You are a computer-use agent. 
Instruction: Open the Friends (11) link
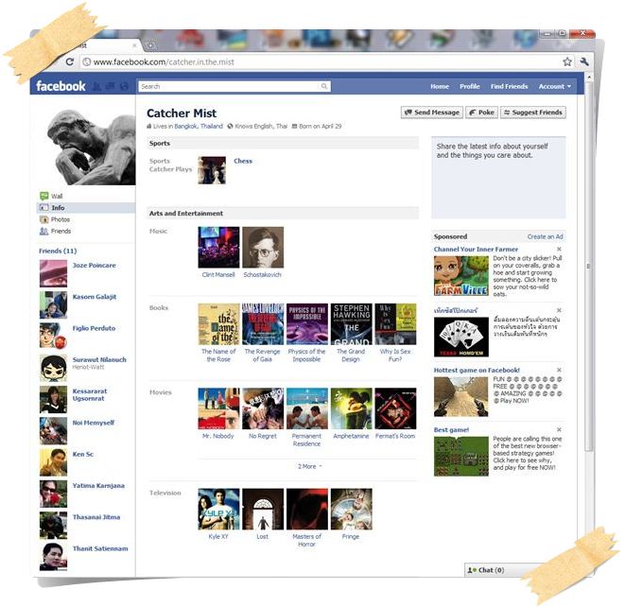tap(58, 251)
